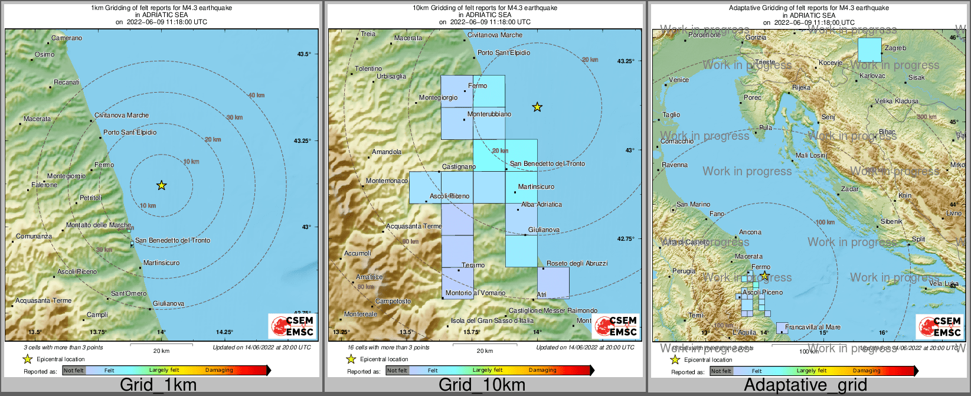The image size is (971, 396).
Task: Click the epicenter star on the Grid_10km map
Action: click(537, 107)
